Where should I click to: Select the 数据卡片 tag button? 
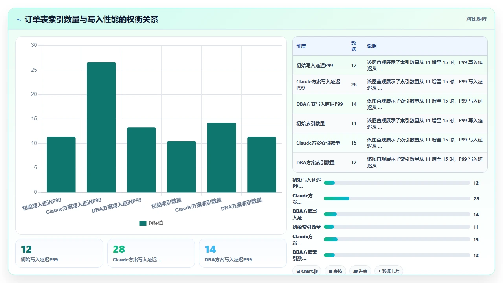(x=389, y=271)
